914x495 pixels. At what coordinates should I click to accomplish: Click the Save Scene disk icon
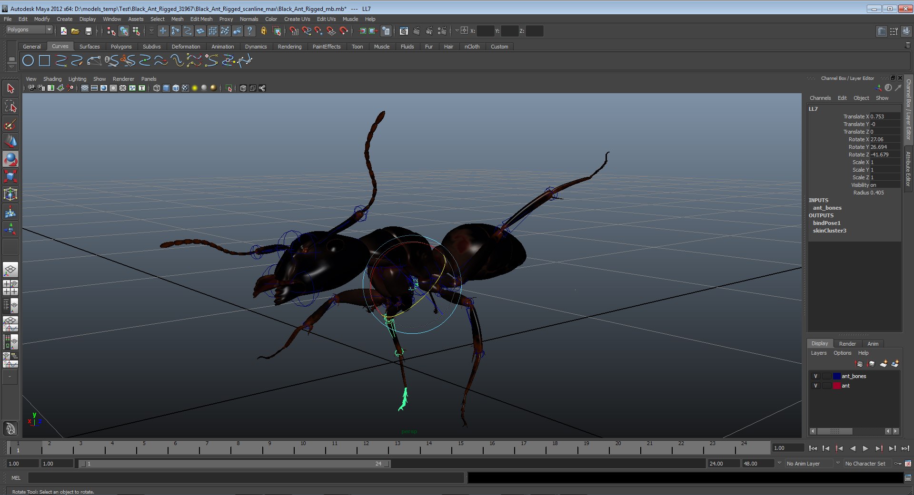[x=88, y=31]
